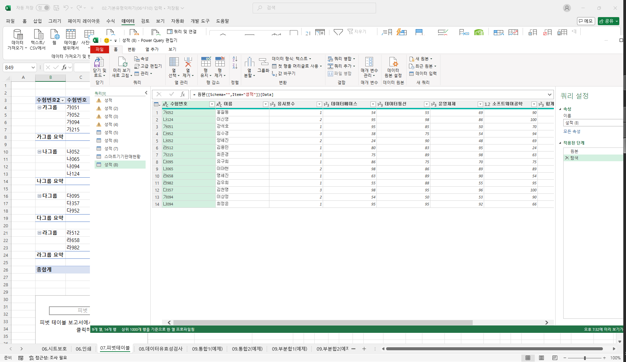Screen dimensions: 626x362
Task: Click the Refresh Preview (미리 보기 새로 고침) icon
Action: (x=122, y=62)
